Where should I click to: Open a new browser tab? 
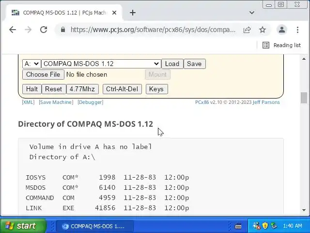133,13
